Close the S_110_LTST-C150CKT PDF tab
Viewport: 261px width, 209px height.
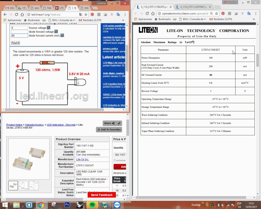tap(171, 7)
